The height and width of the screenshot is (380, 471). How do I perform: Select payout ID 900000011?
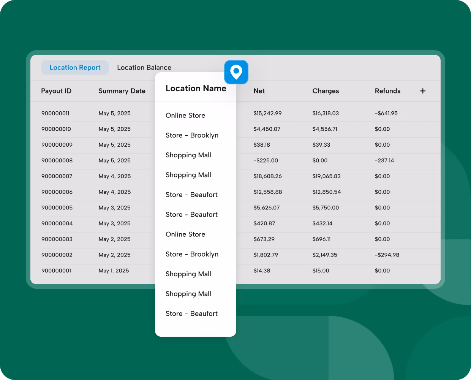pyautogui.click(x=55, y=113)
